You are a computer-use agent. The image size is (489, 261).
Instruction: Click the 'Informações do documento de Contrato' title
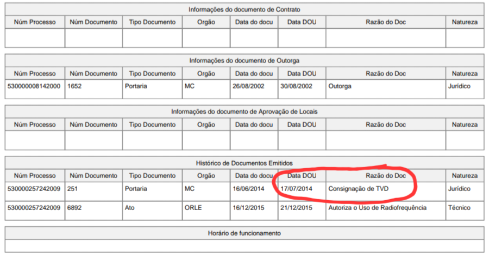coord(244,10)
